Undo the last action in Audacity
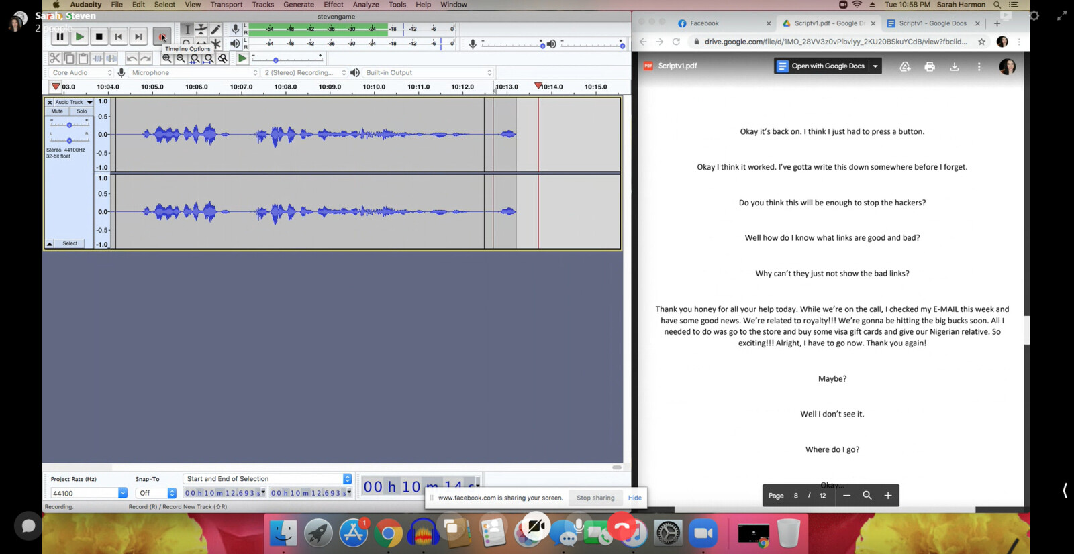 click(132, 58)
